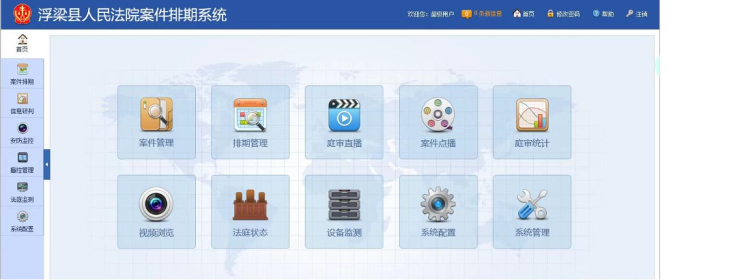Click the 超级用户 username text
This screenshot has width=742, height=280.
(442, 14)
